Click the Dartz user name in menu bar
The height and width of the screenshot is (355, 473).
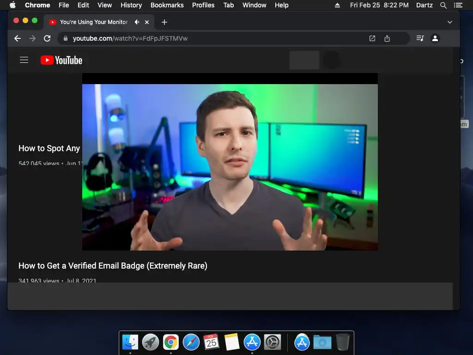[x=424, y=5]
